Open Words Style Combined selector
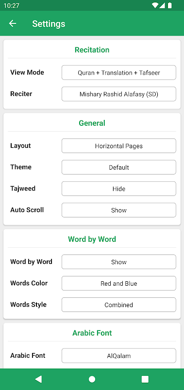This screenshot has height=390, width=184. [x=119, y=304]
